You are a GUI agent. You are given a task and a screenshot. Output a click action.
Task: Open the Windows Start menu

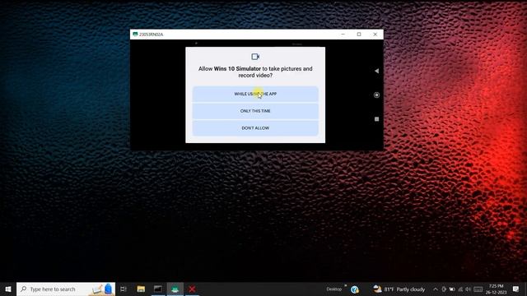click(x=8, y=289)
